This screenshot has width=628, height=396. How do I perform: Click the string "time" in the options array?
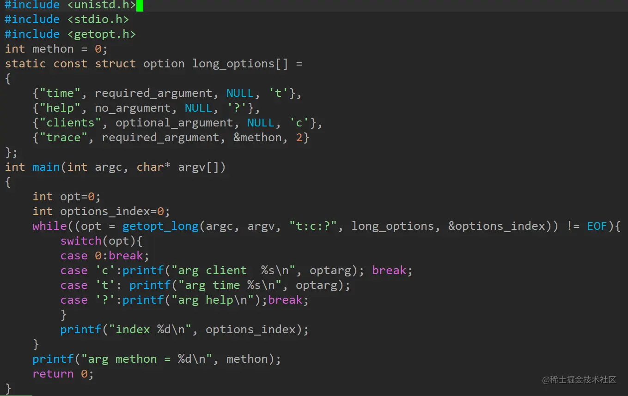[60, 93]
